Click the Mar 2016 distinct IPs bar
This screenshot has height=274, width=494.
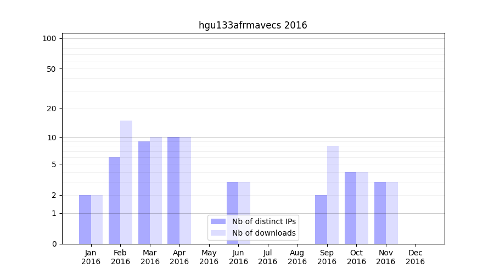144,192
